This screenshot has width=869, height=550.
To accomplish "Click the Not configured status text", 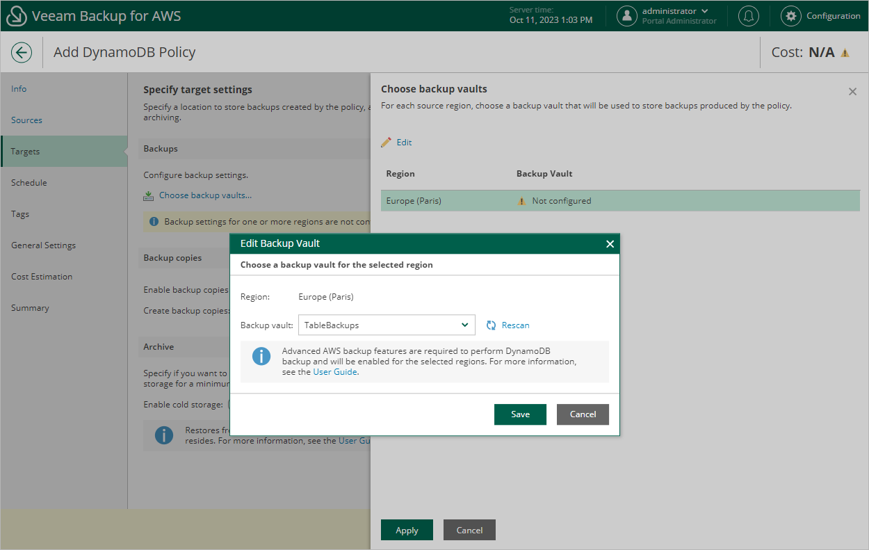I will [562, 201].
